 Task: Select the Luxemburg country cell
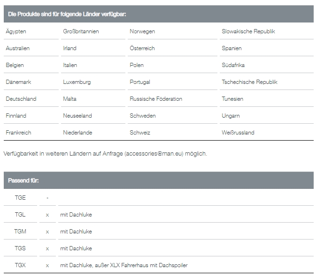(x=77, y=82)
